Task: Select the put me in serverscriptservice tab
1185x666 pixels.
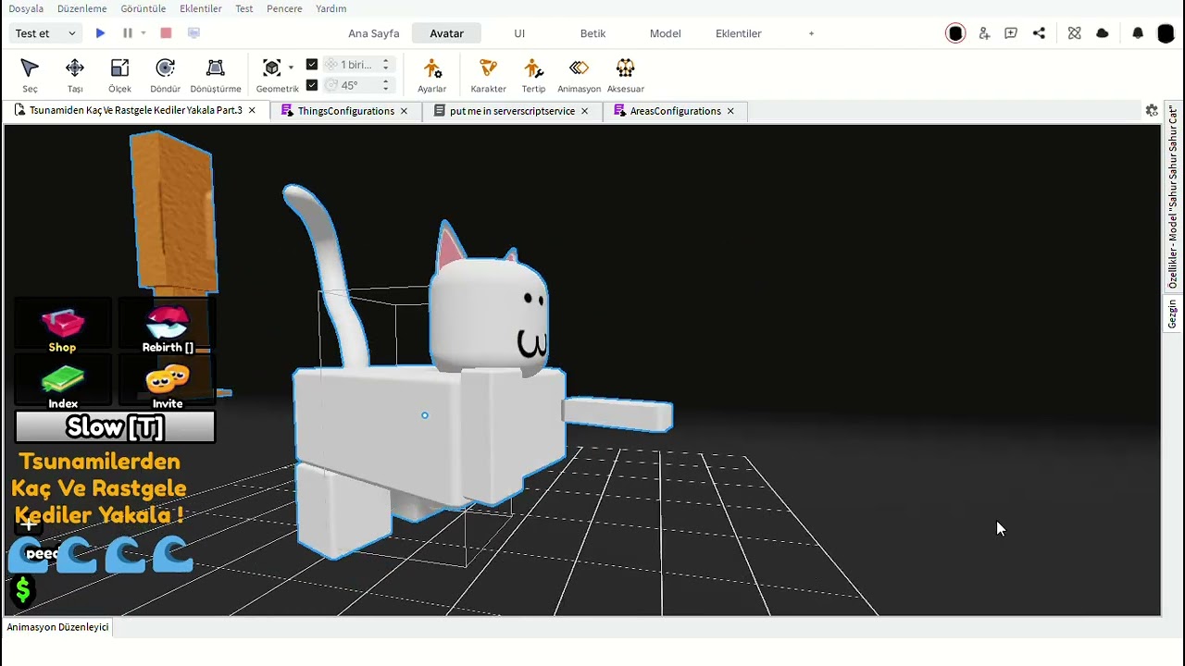Action: [x=512, y=111]
